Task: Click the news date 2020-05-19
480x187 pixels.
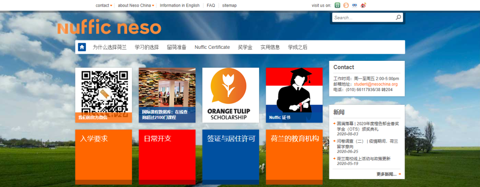Action: click(x=348, y=164)
